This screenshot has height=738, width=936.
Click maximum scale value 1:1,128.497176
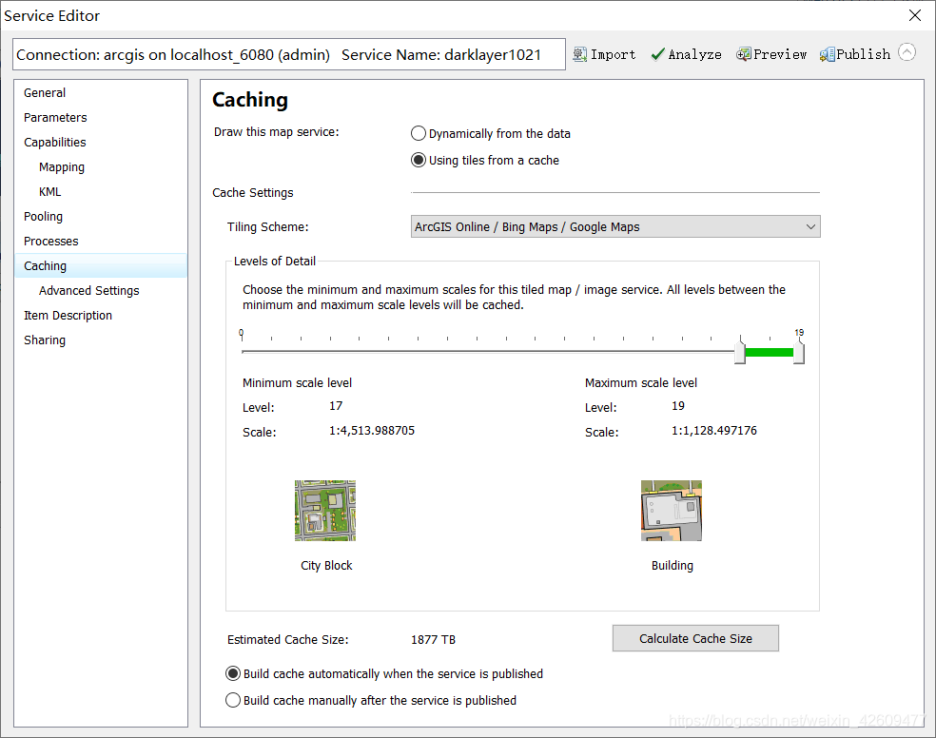(714, 431)
